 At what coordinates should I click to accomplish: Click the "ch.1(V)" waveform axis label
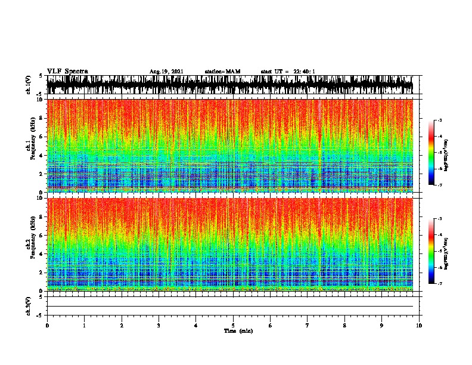[x=29, y=85]
